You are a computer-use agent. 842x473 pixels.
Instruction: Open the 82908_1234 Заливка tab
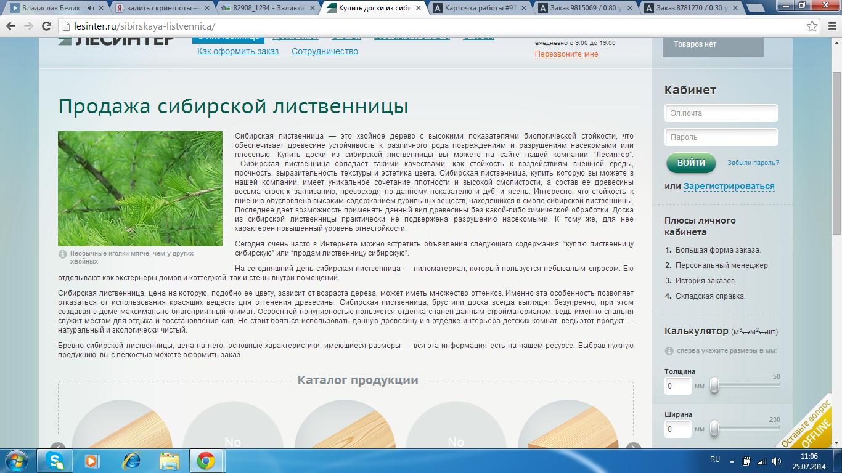point(268,8)
